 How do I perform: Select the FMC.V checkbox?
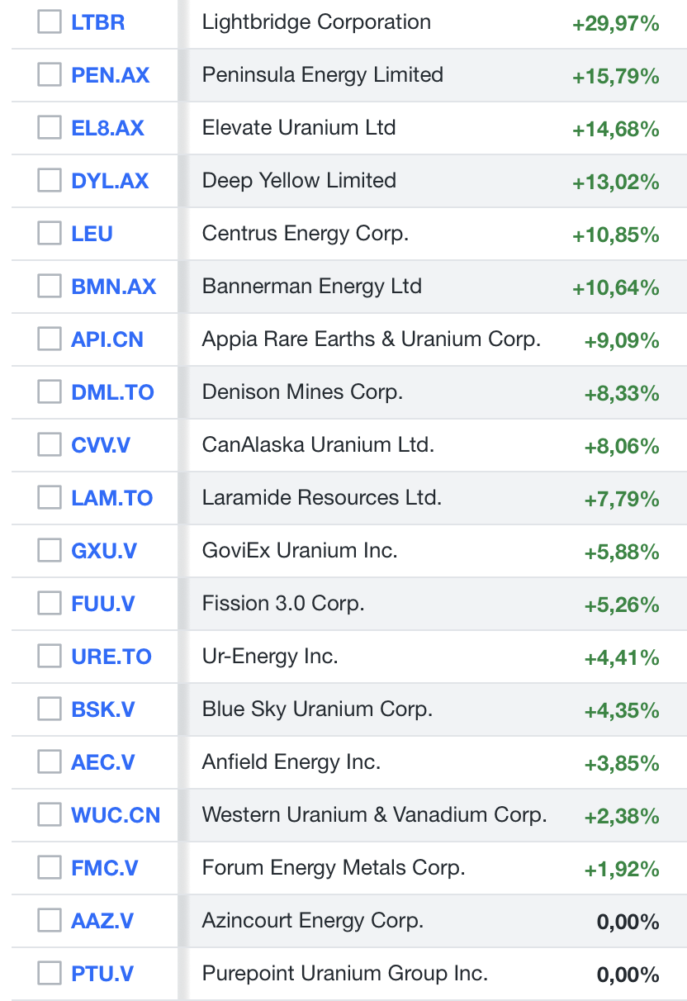tap(50, 868)
